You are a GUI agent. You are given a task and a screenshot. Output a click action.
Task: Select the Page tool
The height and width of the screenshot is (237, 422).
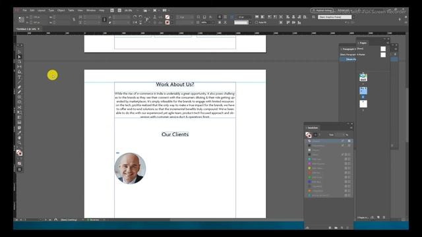(x=19, y=62)
